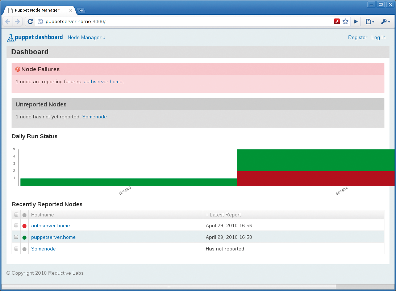Image resolution: width=396 pixels, height=291 pixels.
Task: Click the globe site icon in address bar
Action: pyautogui.click(x=41, y=22)
